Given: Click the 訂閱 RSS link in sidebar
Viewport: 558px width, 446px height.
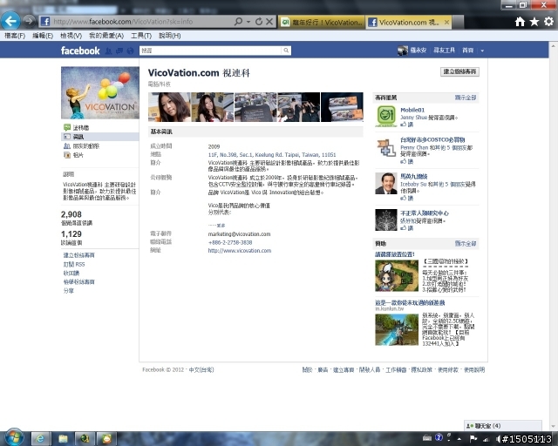Looking at the screenshot, I should pos(74,264).
